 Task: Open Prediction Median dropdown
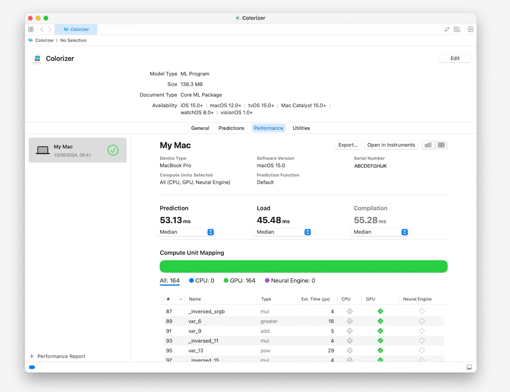coord(185,232)
